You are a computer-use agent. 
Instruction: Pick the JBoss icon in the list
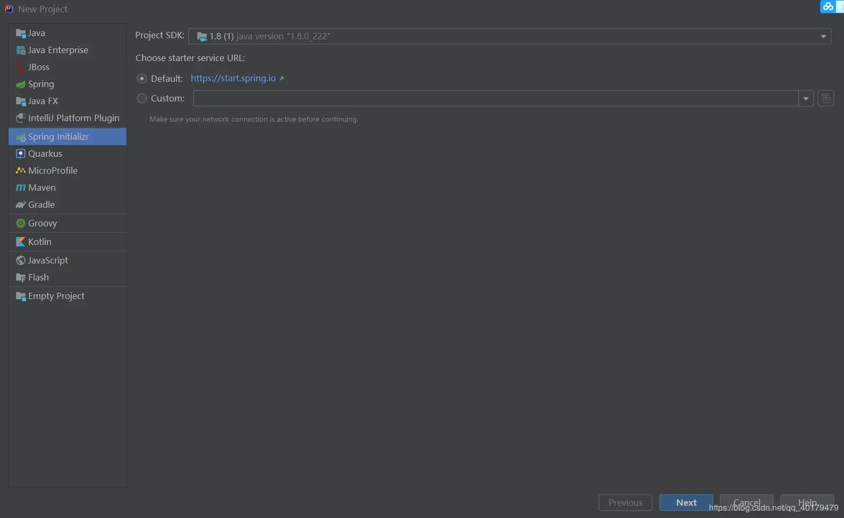pos(21,67)
